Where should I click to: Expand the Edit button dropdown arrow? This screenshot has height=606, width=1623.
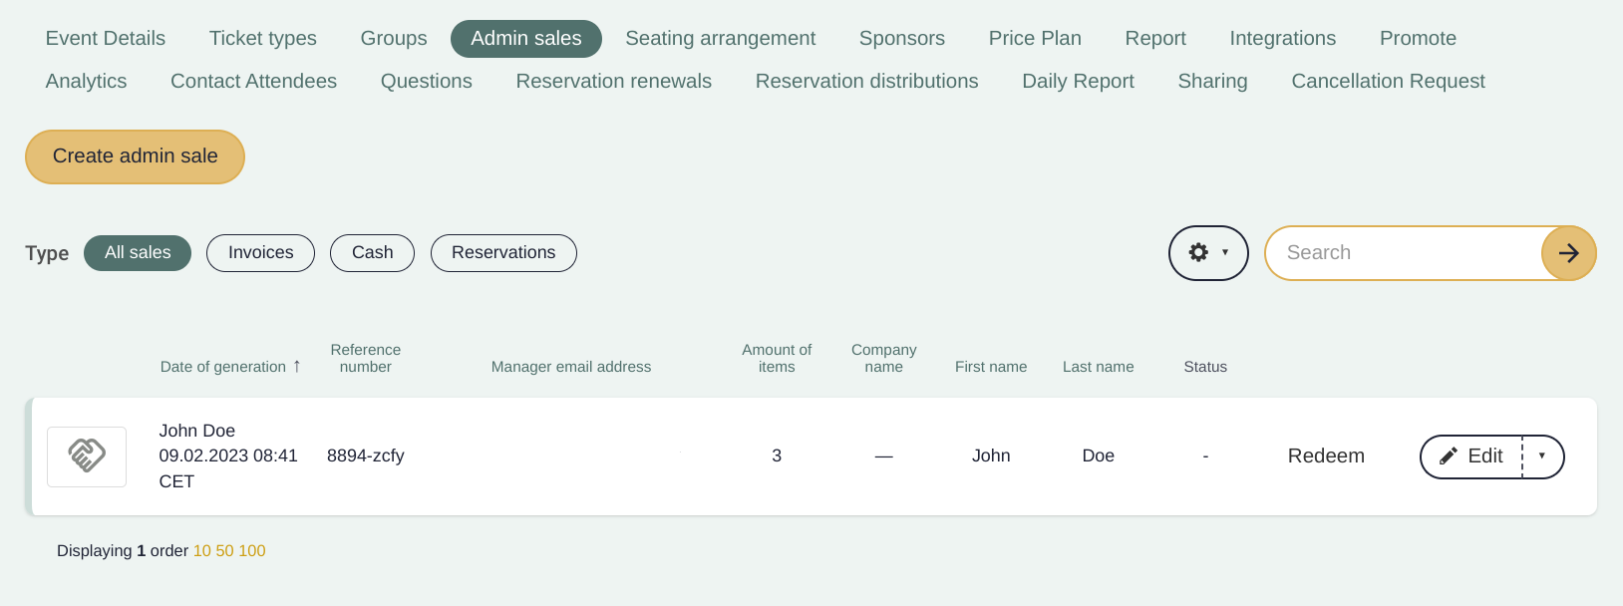click(1542, 456)
